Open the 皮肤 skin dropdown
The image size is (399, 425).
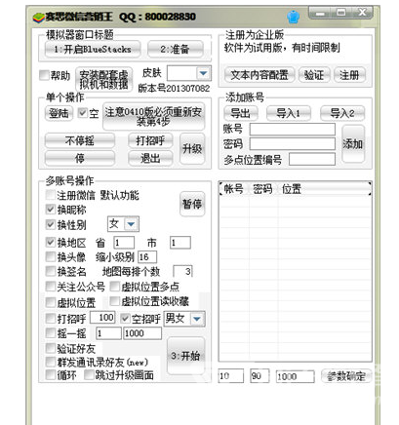[204, 73]
